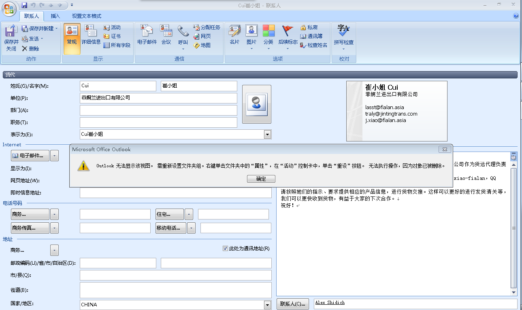Image resolution: width=522 pixels, height=310 pixels.
Task: Open the 国家/地区 CHINA dropdown
Action: [267, 305]
